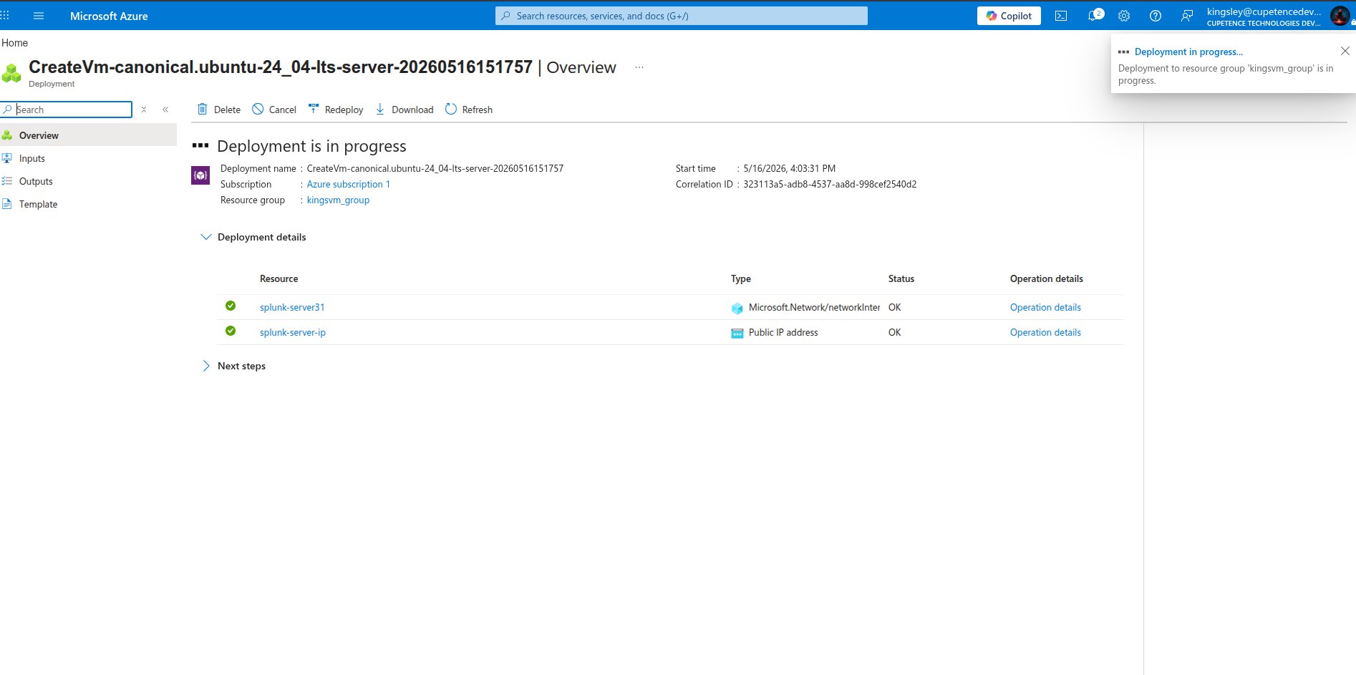This screenshot has height=675, width=1356.
Task: Open the feedback icon in header
Action: pyautogui.click(x=1187, y=16)
